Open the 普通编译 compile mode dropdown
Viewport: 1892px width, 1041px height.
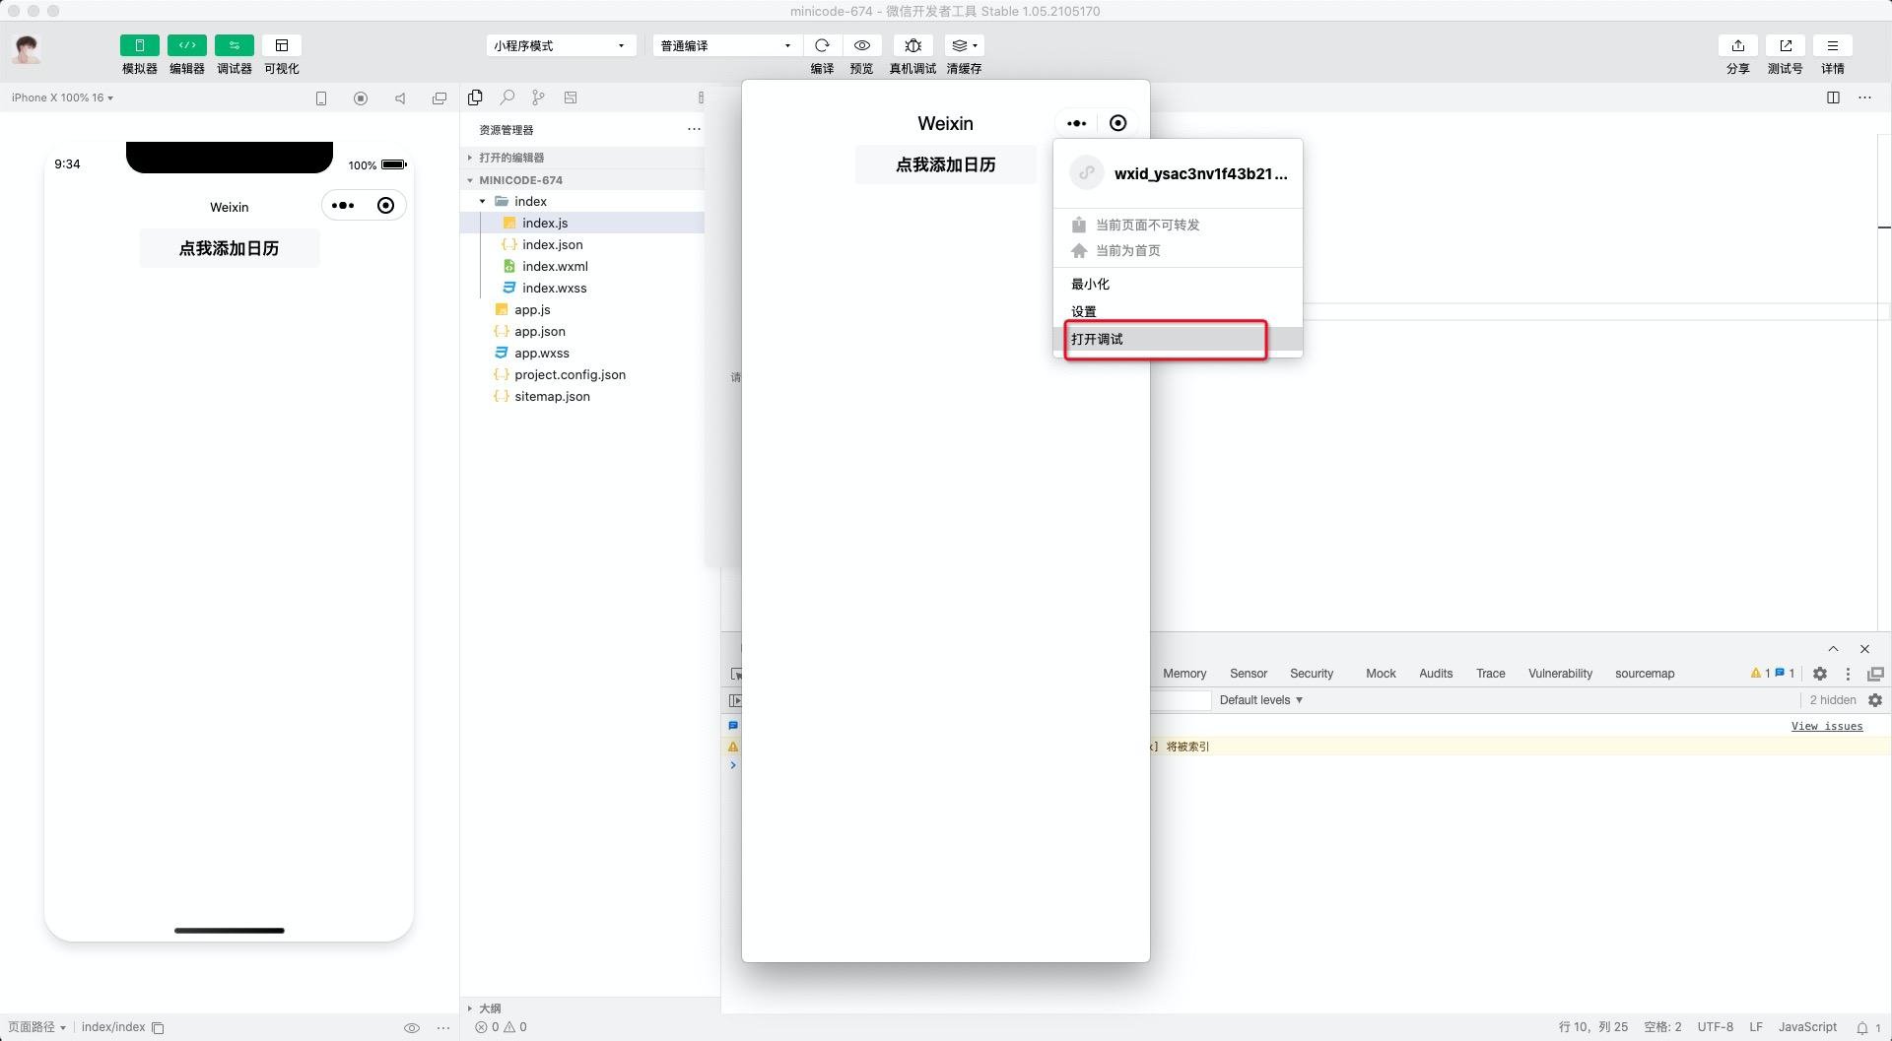(726, 45)
